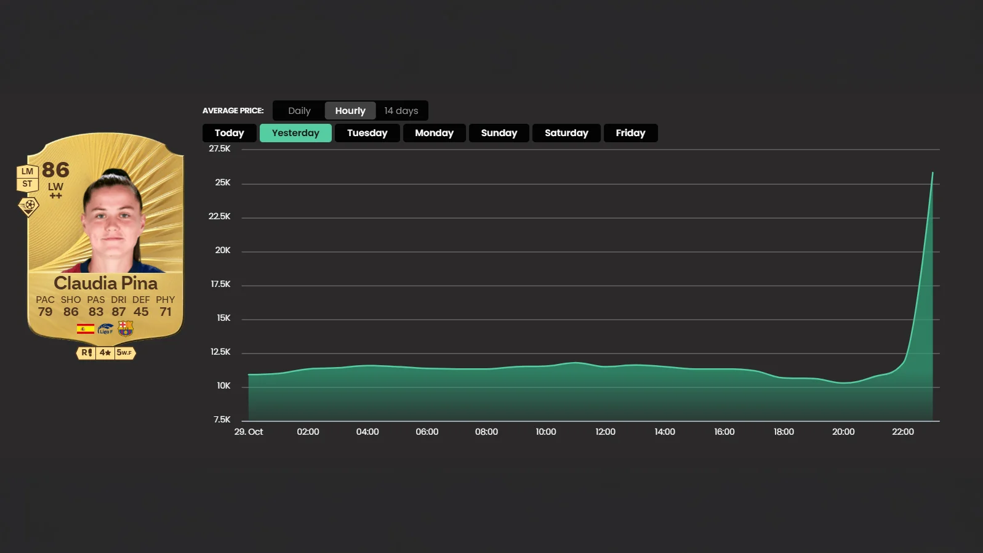Show Today's hourly prices
The image size is (983, 553).
click(230, 133)
